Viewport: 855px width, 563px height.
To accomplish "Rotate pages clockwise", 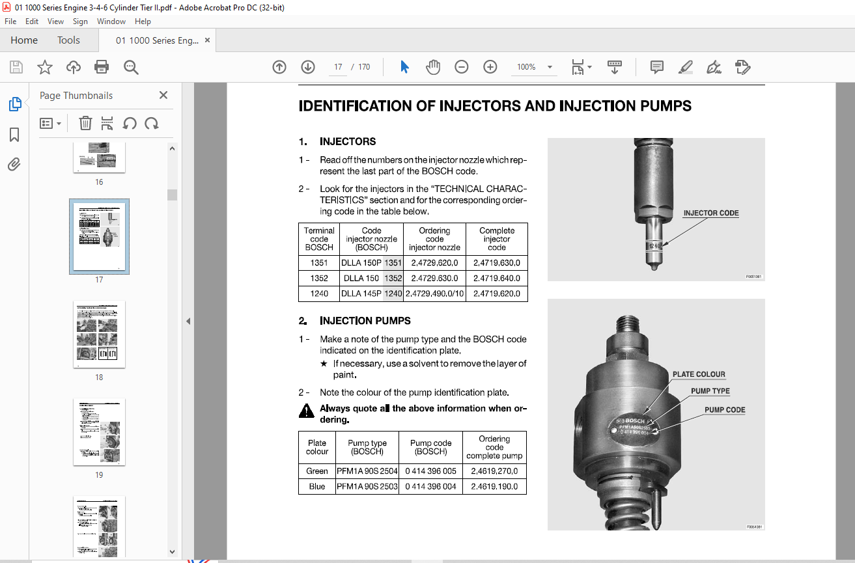I will pos(152,123).
